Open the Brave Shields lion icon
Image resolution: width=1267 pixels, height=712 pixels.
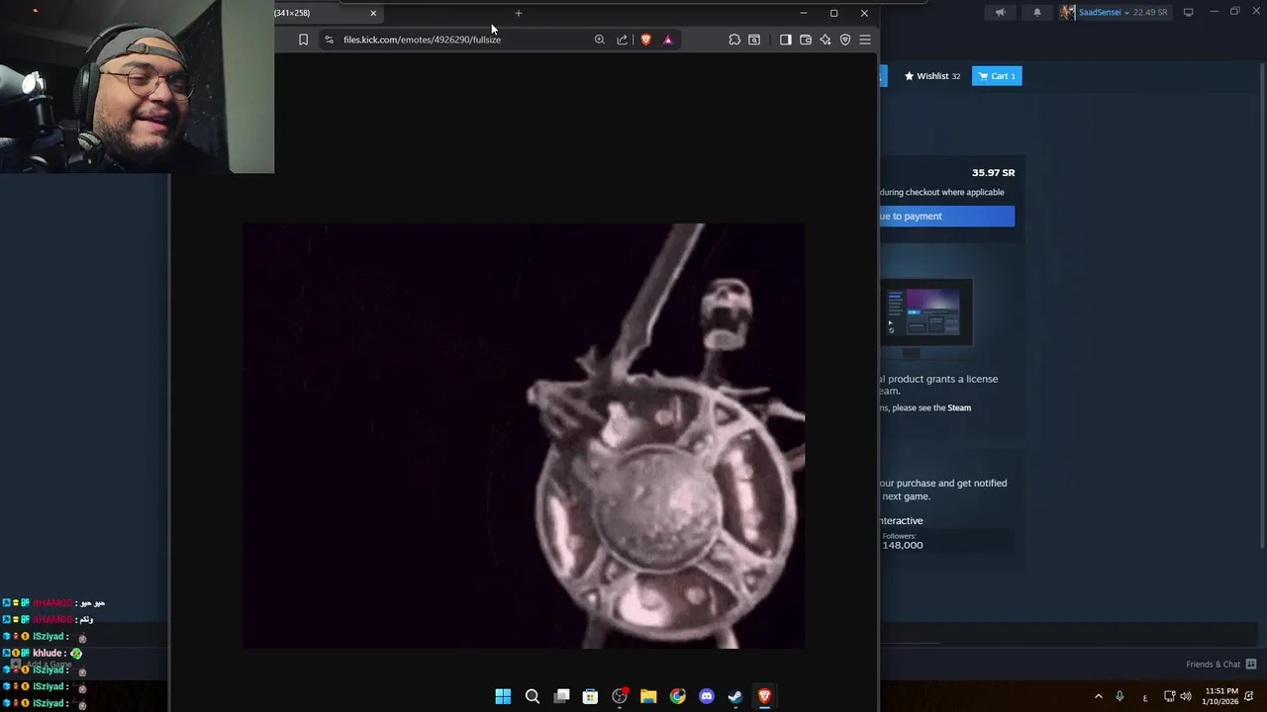645,40
